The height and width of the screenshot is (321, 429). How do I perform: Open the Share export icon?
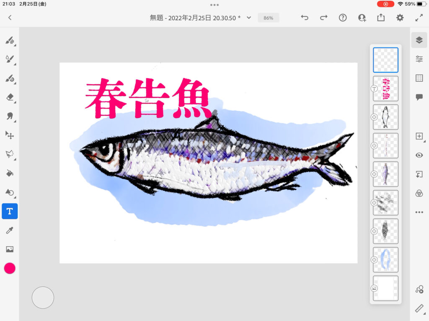[381, 18]
